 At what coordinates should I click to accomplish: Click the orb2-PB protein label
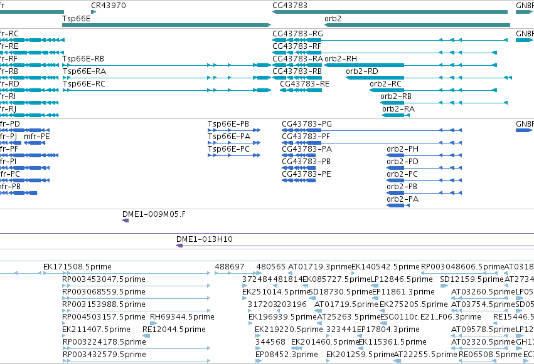coord(402,187)
